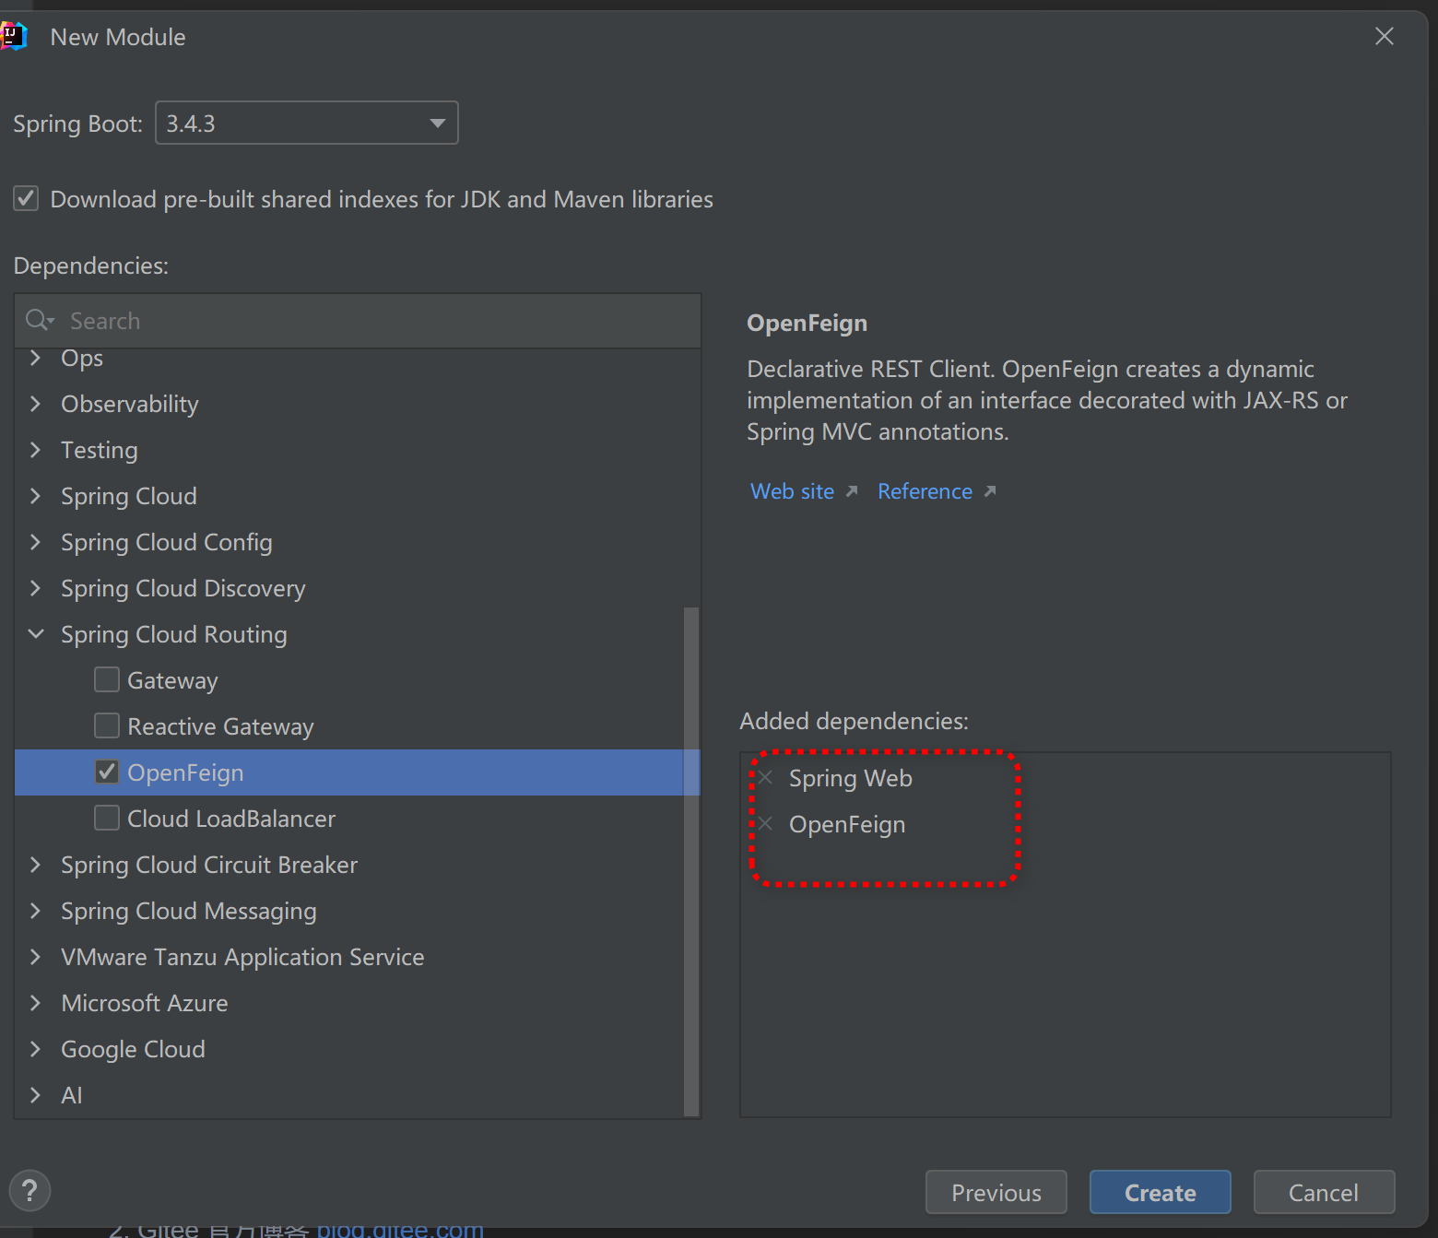This screenshot has height=1238, width=1438.
Task: Toggle Download pre-built shared indexes checkbox
Action: 26,199
